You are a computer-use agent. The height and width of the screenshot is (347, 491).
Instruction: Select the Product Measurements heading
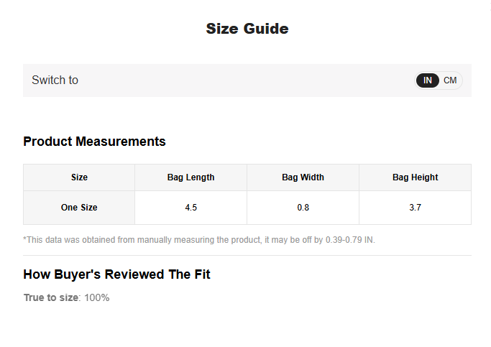pos(94,142)
